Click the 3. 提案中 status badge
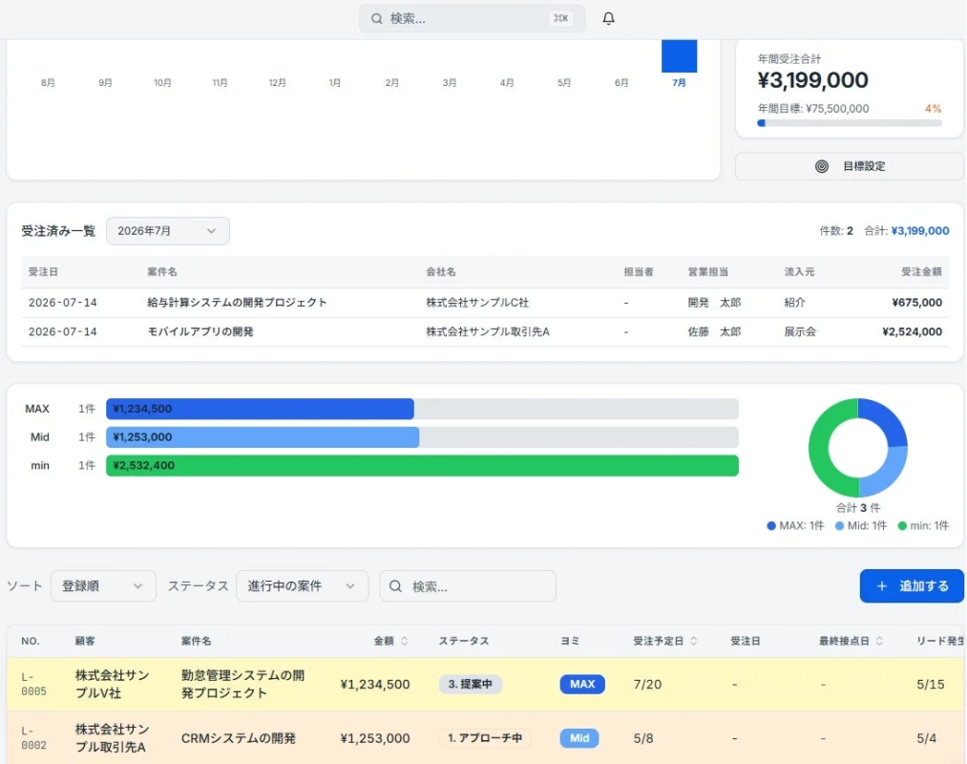Viewport: 967px width, 764px height. pos(470,684)
